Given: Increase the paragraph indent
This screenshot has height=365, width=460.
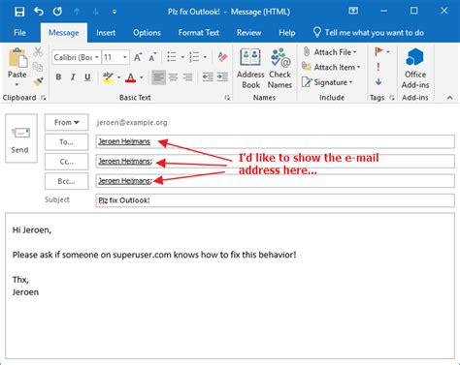Looking at the screenshot, I should click(x=222, y=77).
